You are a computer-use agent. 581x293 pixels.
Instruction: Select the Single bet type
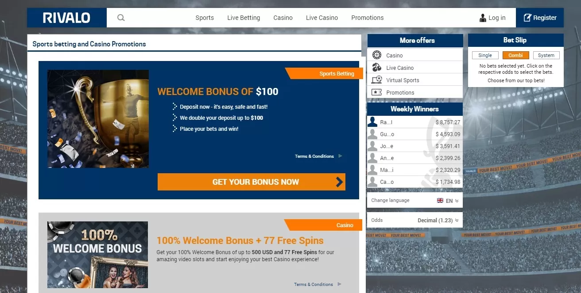pyautogui.click(x=485, y=55)
